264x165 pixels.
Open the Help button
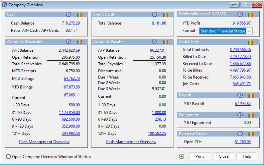pyautogui.click(x=247, y=156)
